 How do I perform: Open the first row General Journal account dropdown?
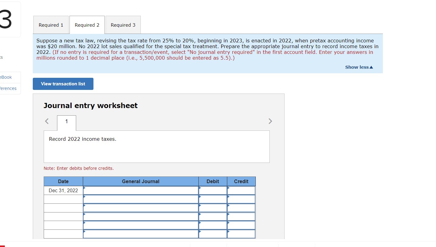140,190
